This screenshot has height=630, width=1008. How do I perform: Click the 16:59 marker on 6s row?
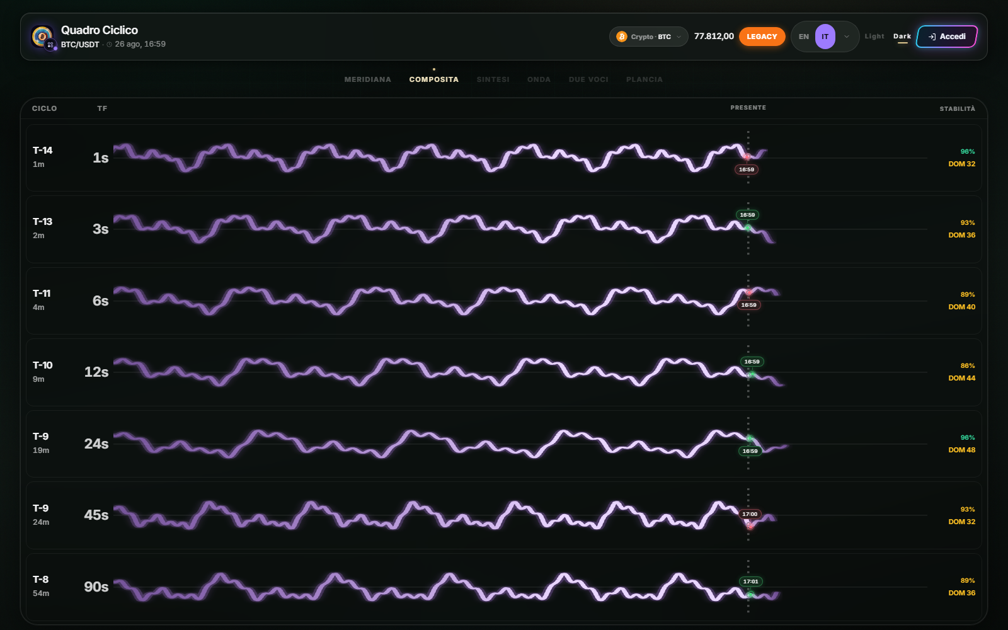pyautogui.click(x=748, y=305)
